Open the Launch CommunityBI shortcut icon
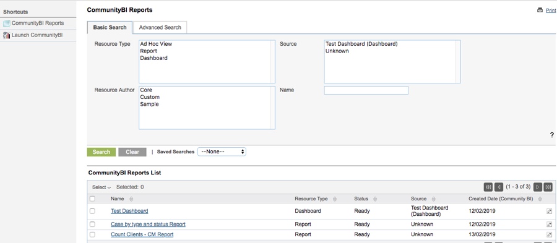Screen dimensions: 557x243 click(x=6, y=35)
